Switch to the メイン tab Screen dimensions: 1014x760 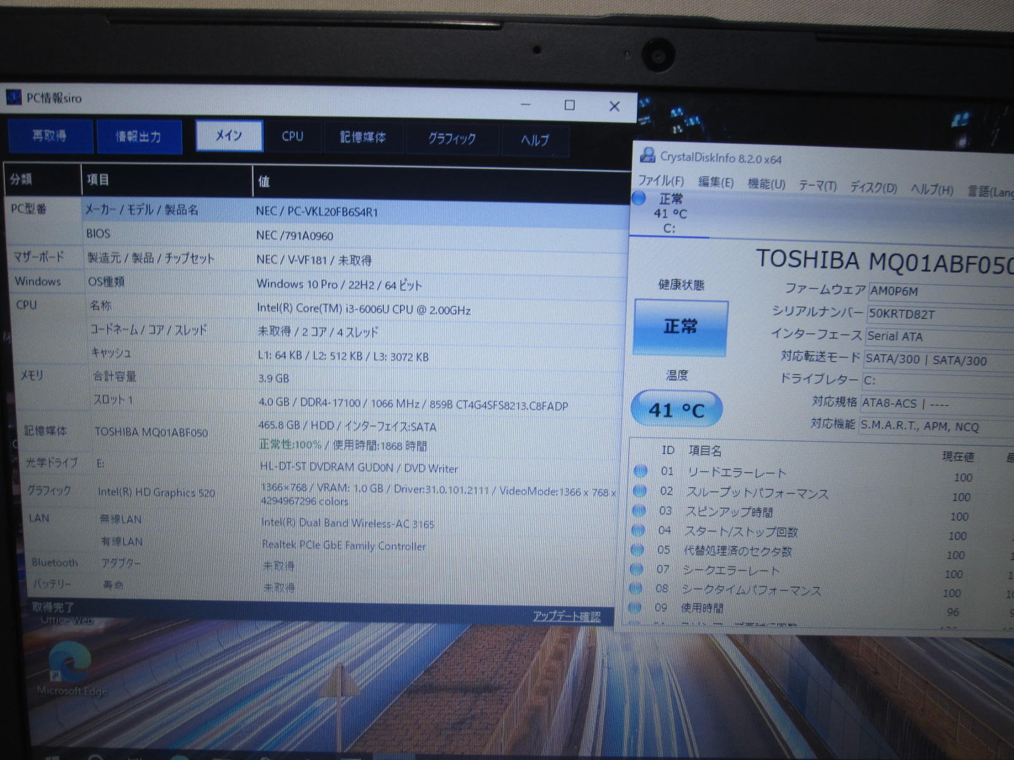coord(229,136)
